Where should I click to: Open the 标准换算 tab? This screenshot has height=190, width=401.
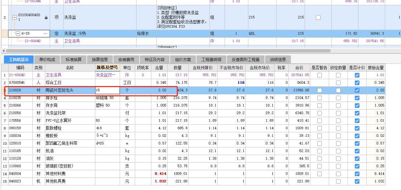click(74, 60)
